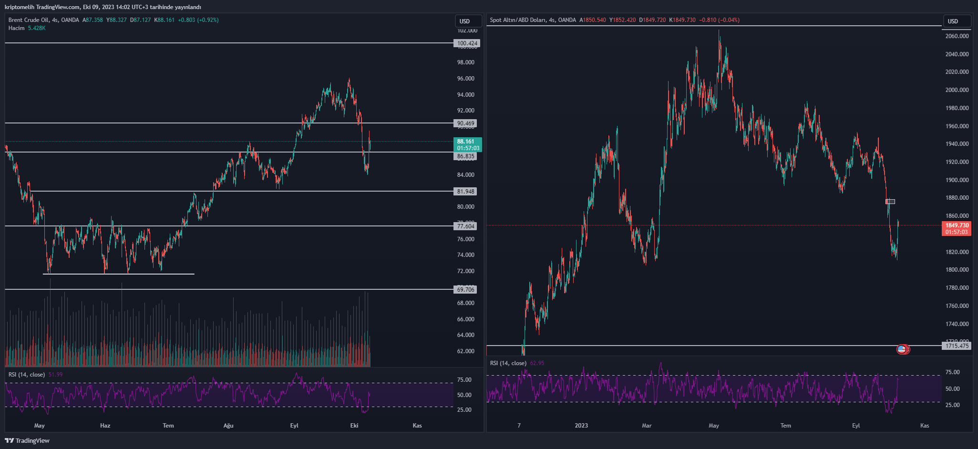Click RSI (14, close) 51.99 indicator label
This screenshot has width=978, height=449.
coord(35,375)
